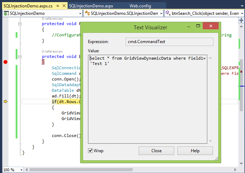Maximize the Text Visualizer window

tap(198, 26)
